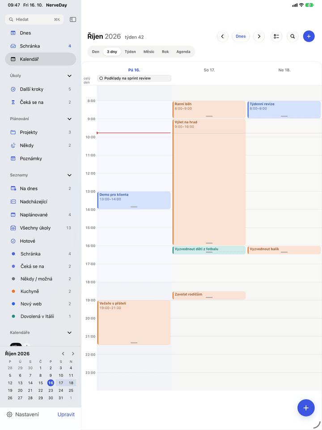Switch to 3 dny view

[x=112, y=52]
